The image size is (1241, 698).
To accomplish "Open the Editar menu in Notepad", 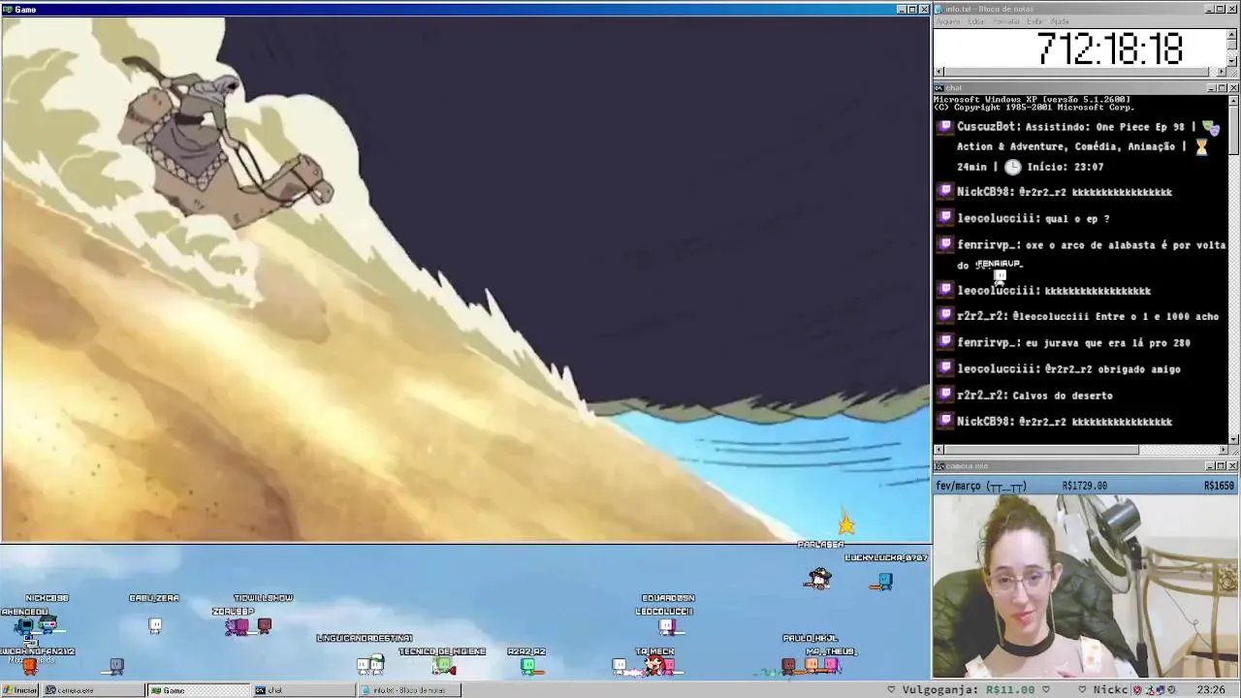I will [976, 21].
